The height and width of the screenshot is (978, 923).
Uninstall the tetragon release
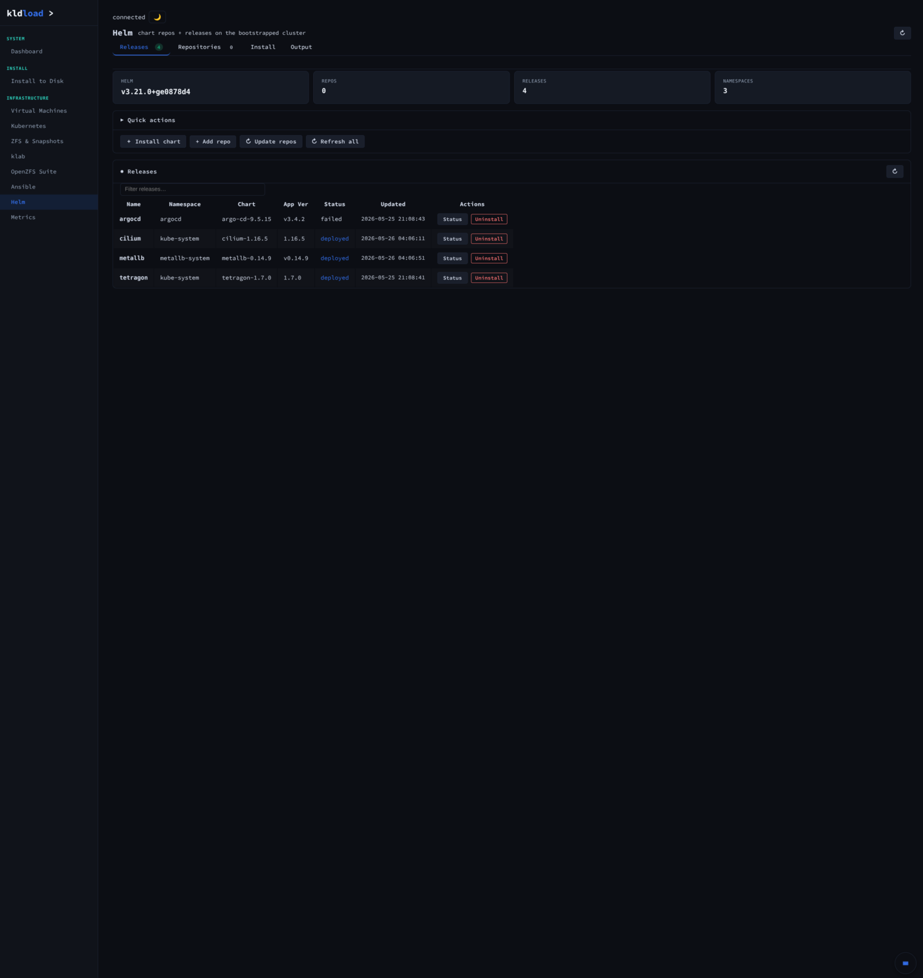click(x=489, y=278)
